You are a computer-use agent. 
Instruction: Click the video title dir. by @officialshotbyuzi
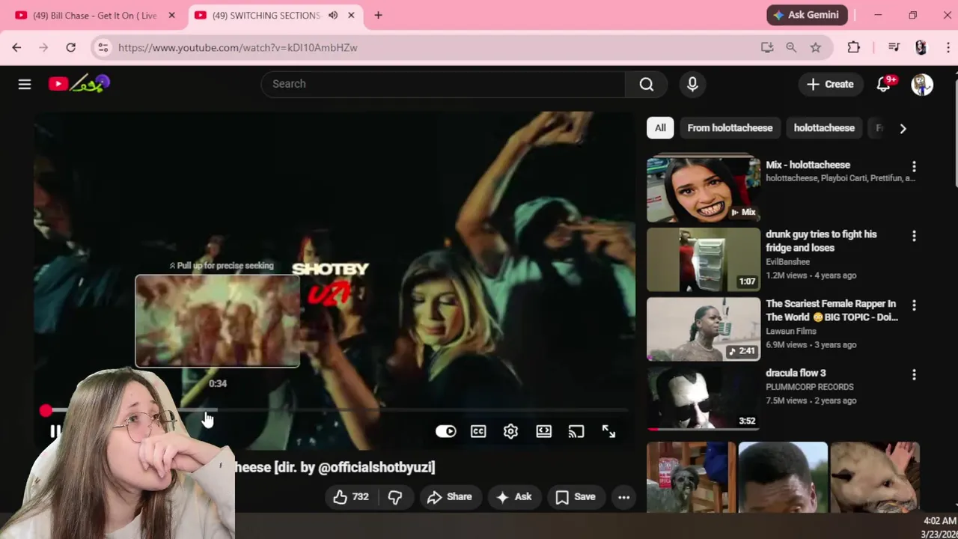(335, 467)
